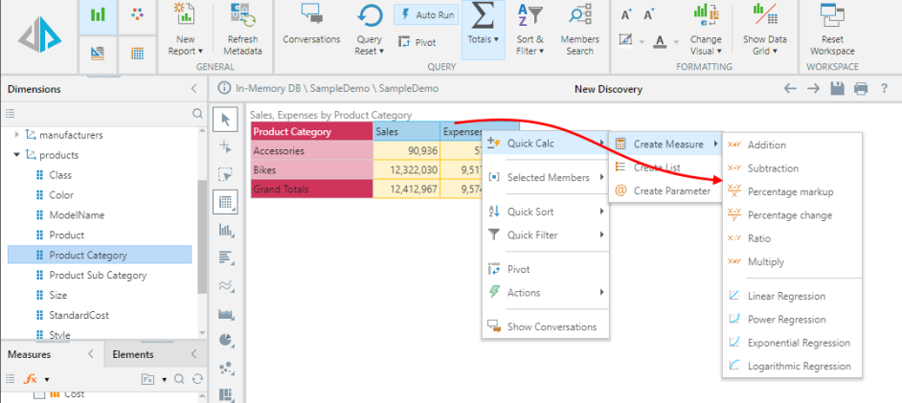Click the Members Search icon
The image size is (902, 403).
pos(580,15)
